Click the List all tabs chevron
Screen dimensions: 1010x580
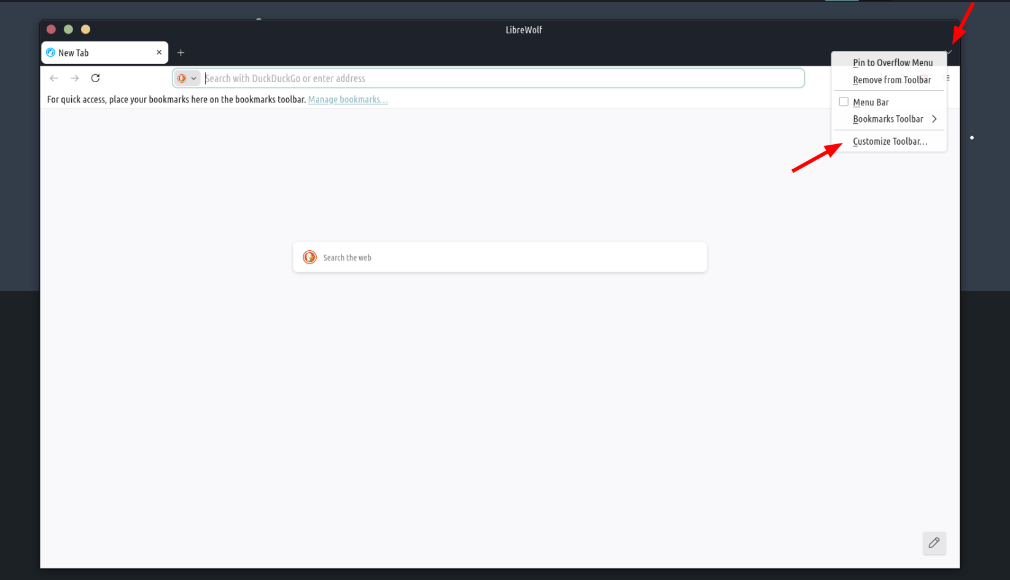coord(949,53)
